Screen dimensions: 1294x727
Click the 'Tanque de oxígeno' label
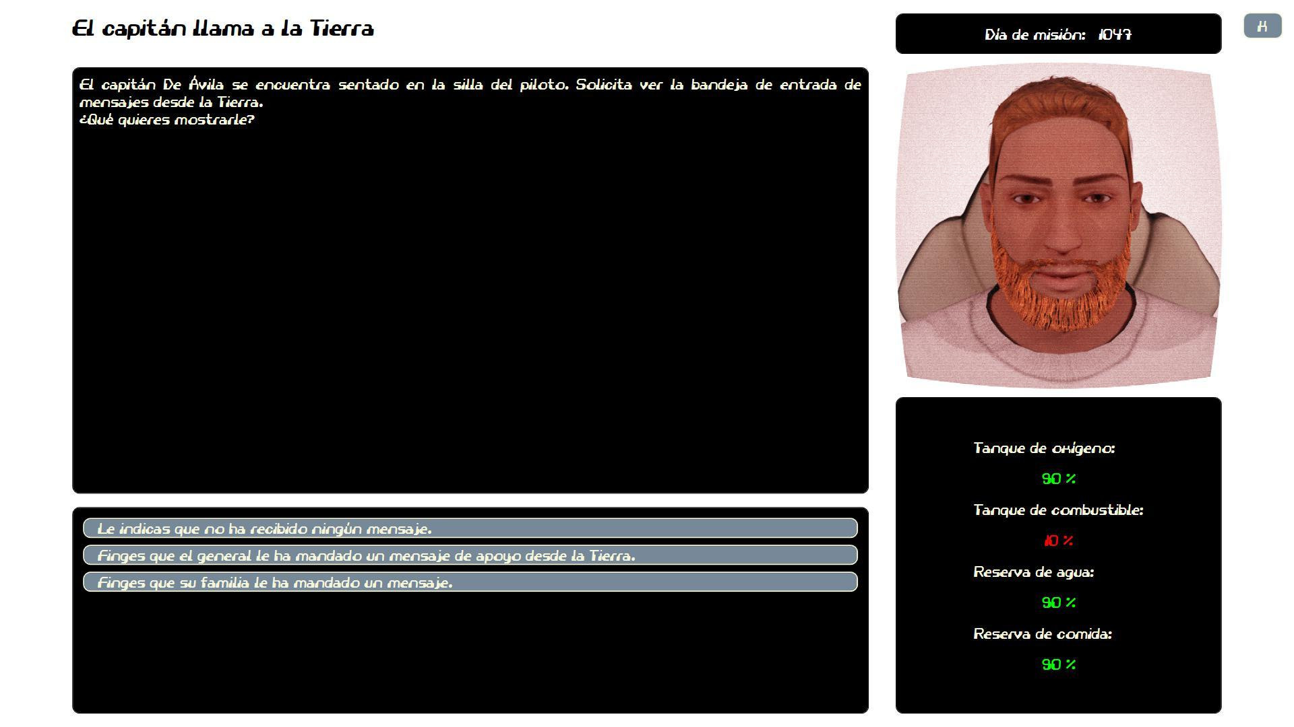(1044, 448)
